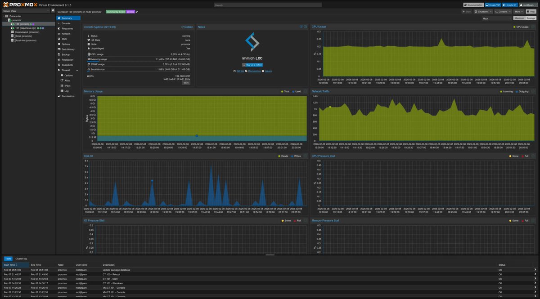Image resolution: width=540 pixels, height=299 pixels.
Task: Click the Backup icon in the side menu
Action: pos(58,54)
